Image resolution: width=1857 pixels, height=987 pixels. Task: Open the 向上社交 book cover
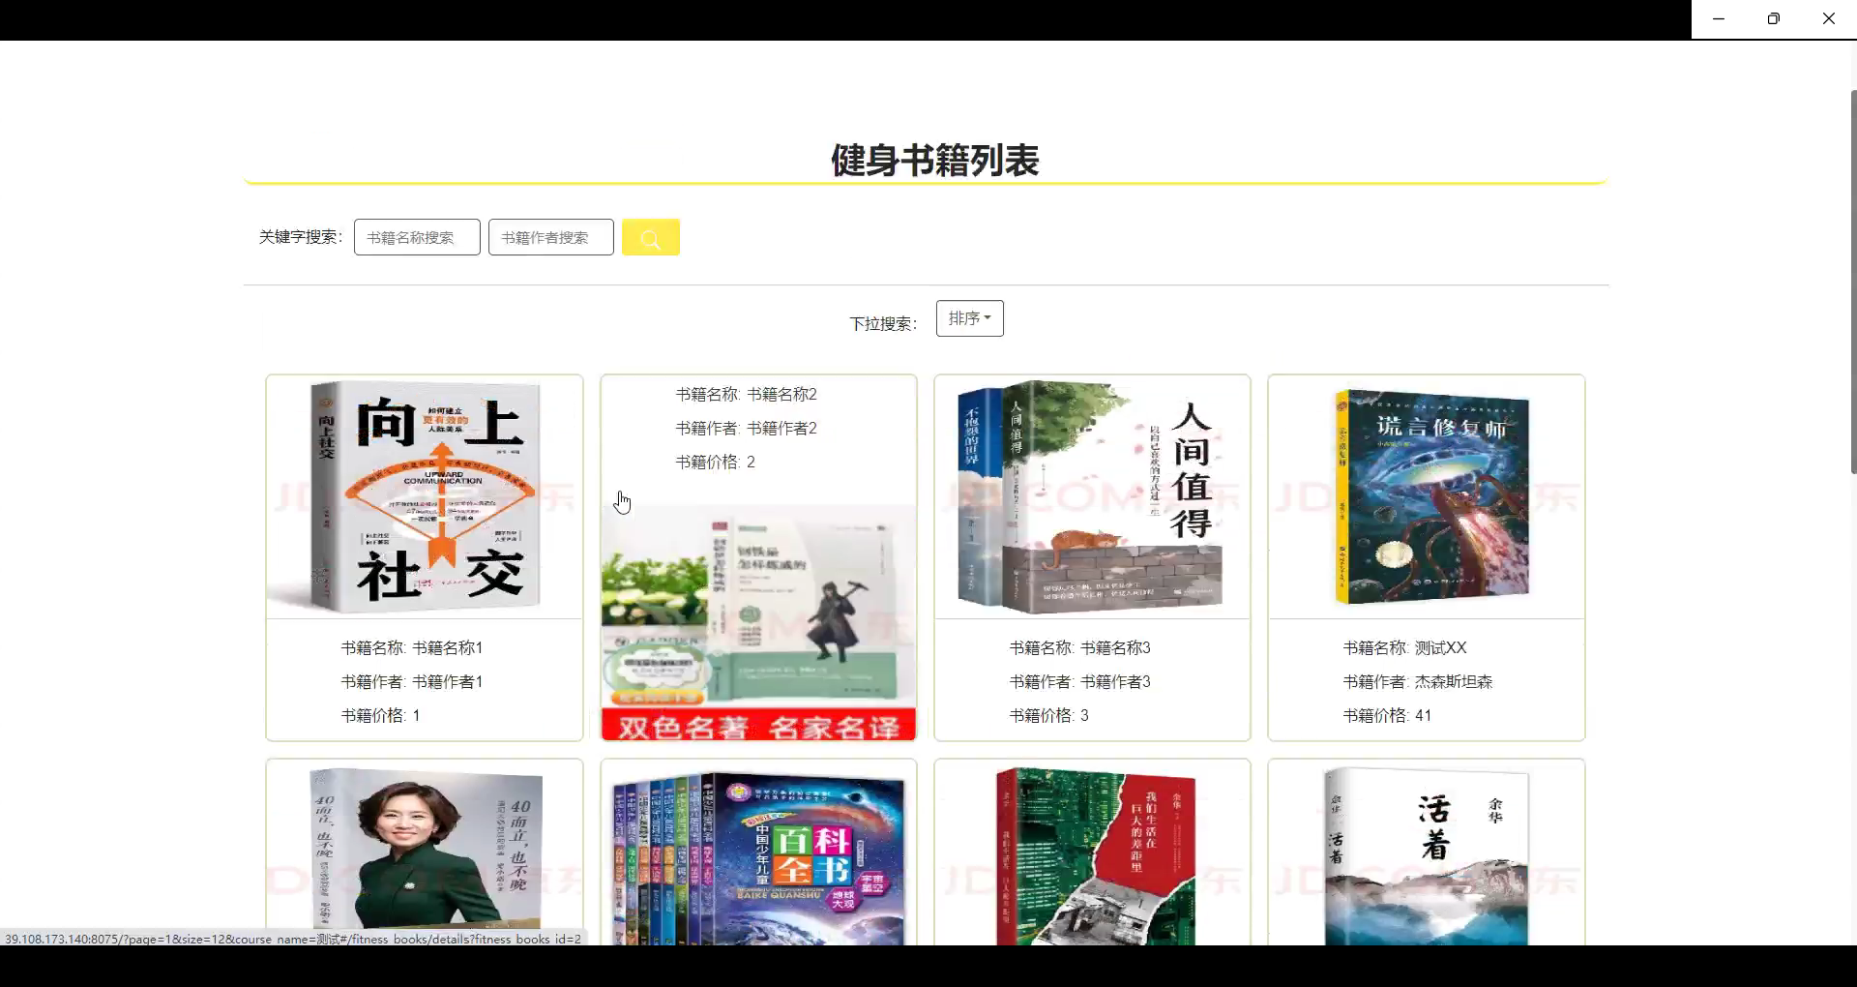coord(425,497)
